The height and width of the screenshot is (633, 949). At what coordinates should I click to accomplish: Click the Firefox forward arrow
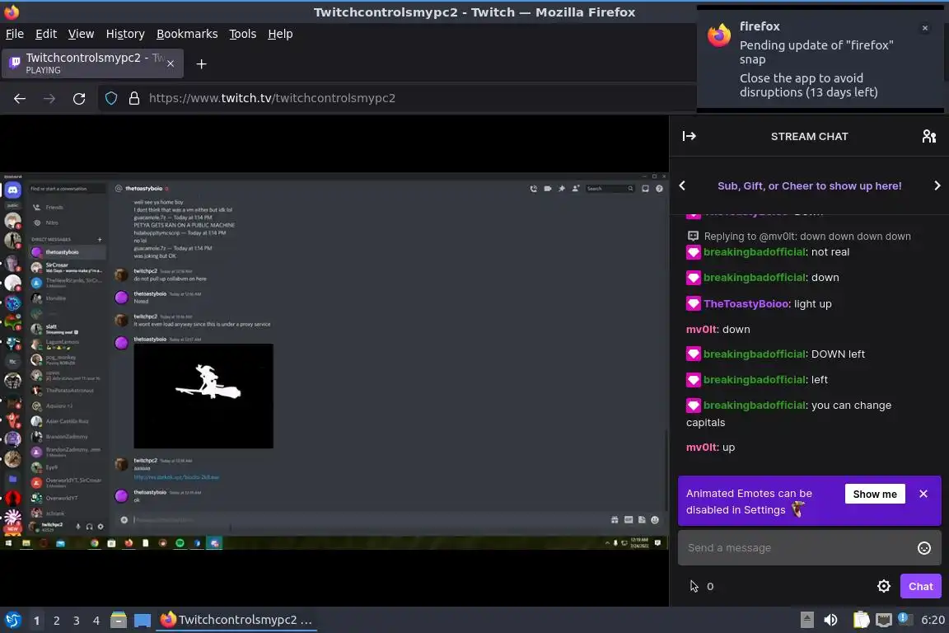49,98
